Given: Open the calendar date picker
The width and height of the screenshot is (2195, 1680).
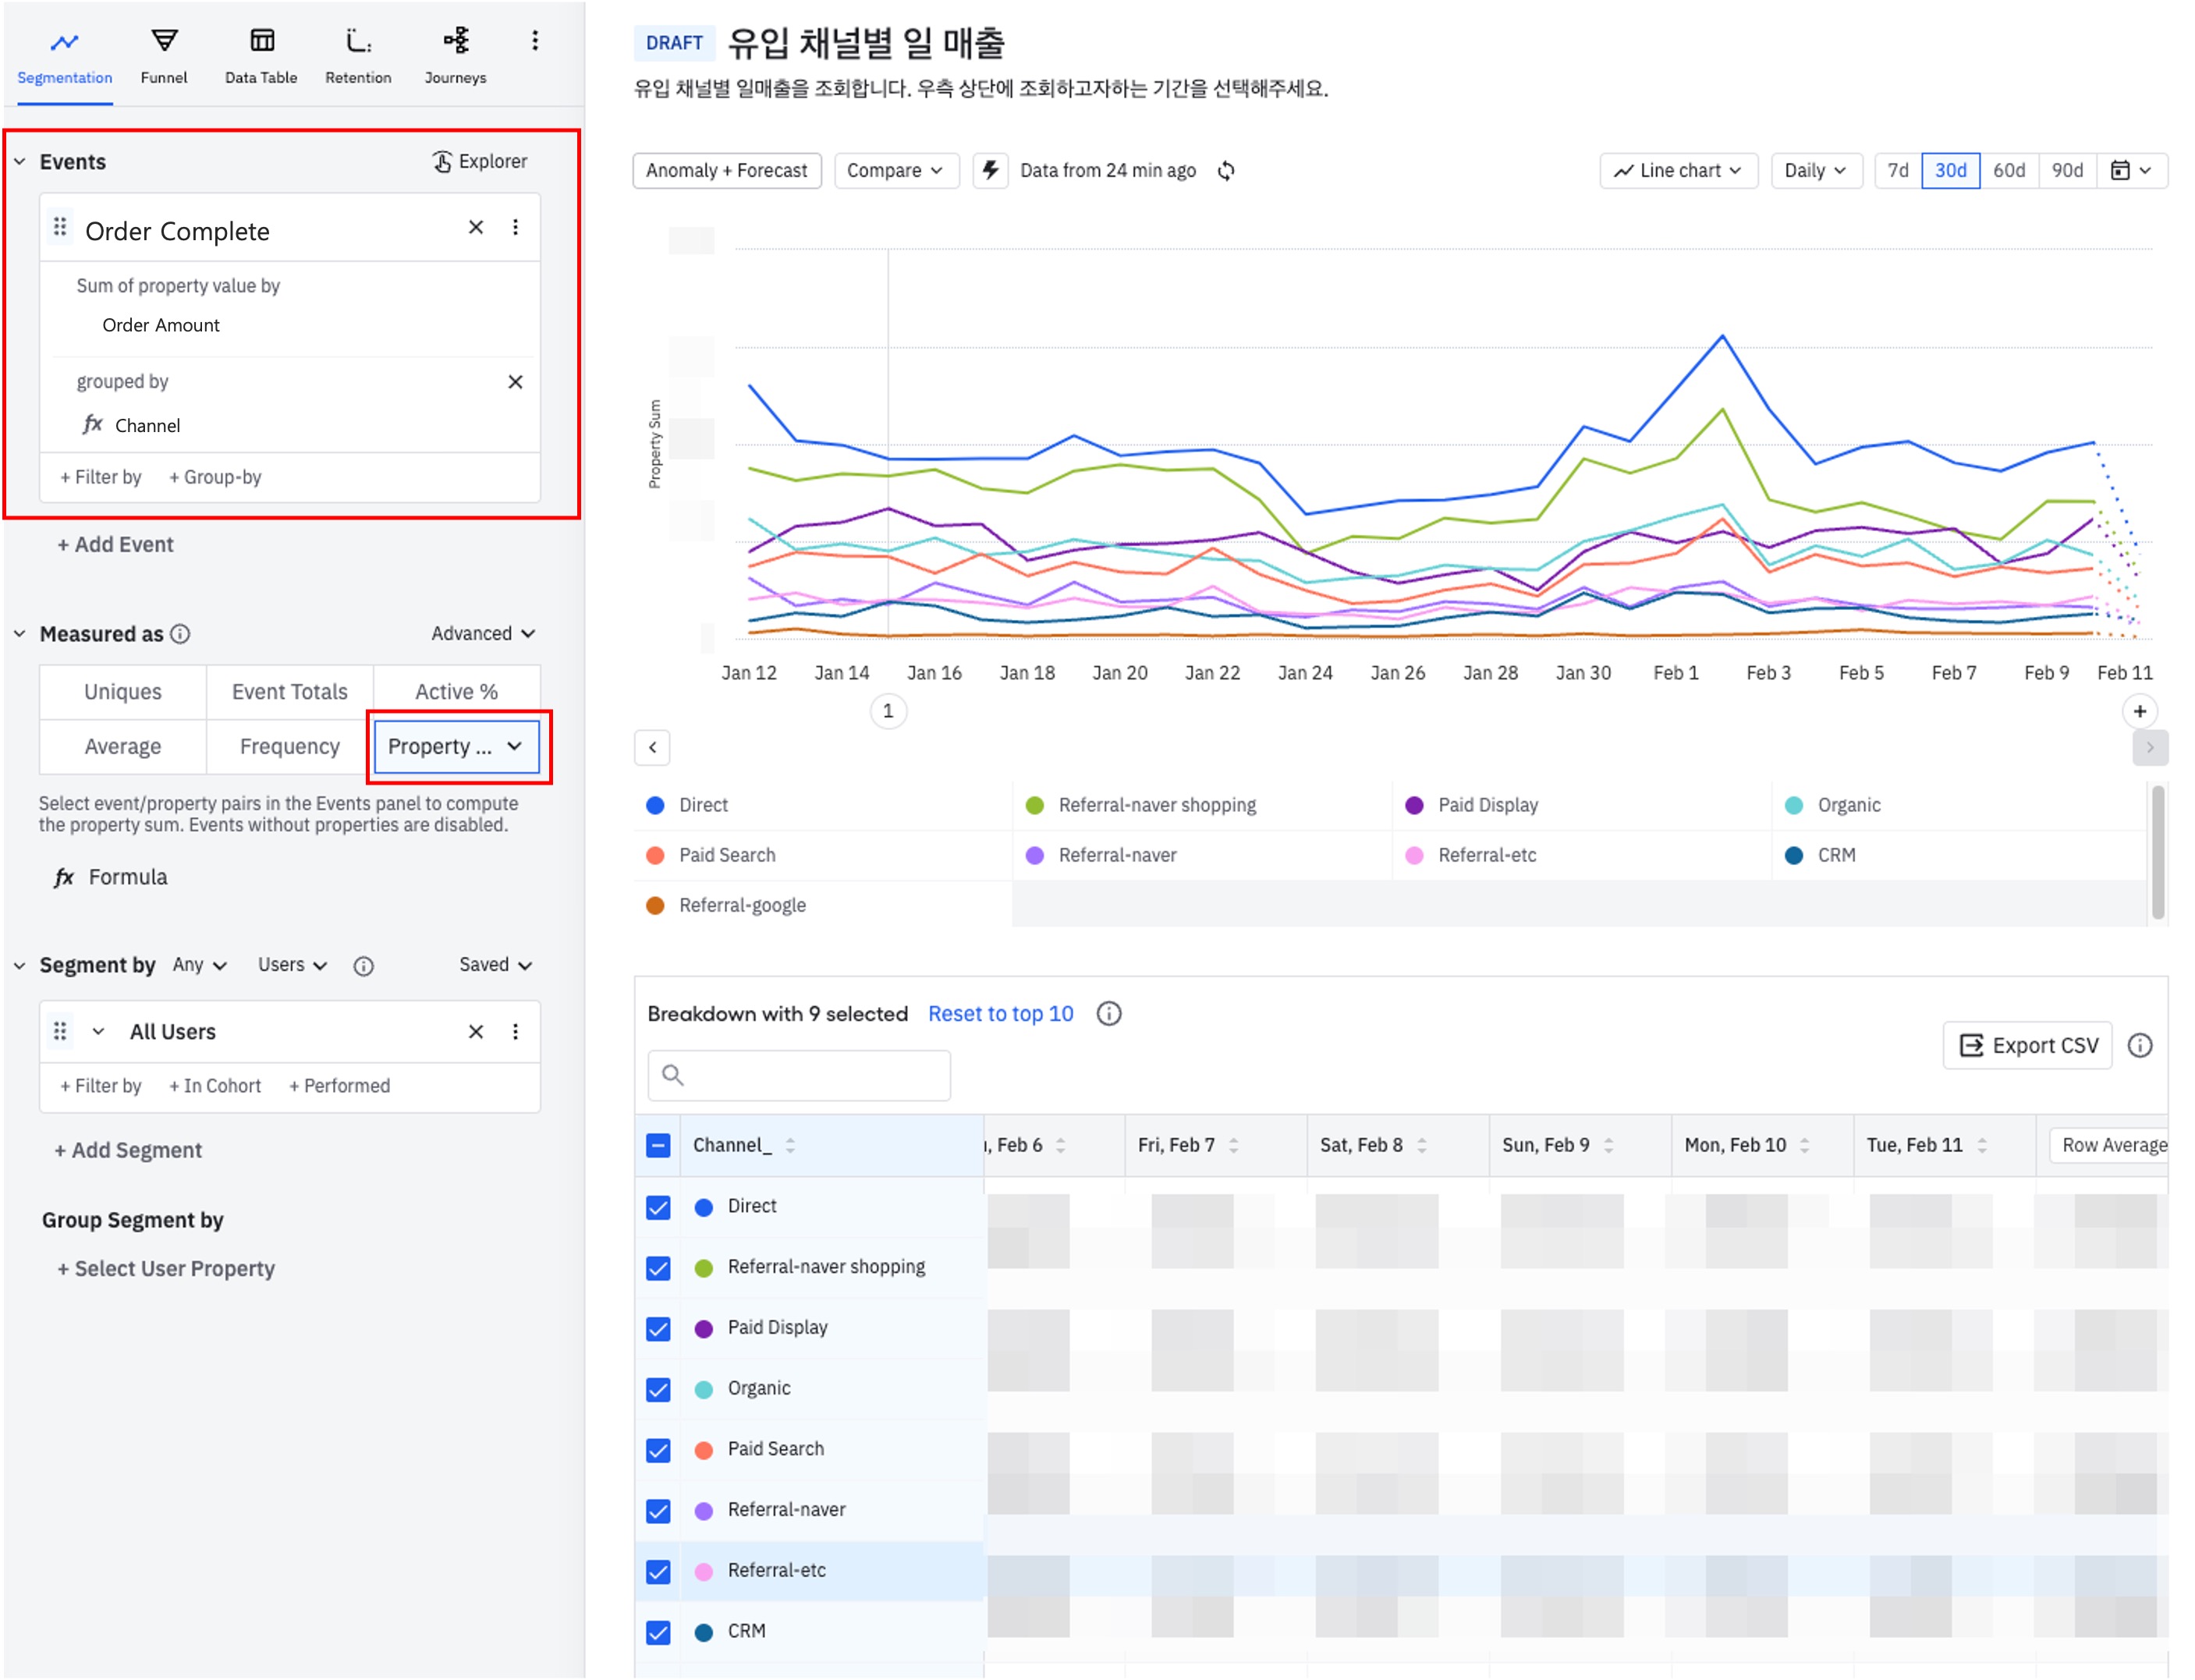Looking at the screenshot, I should coord(2132,171).
